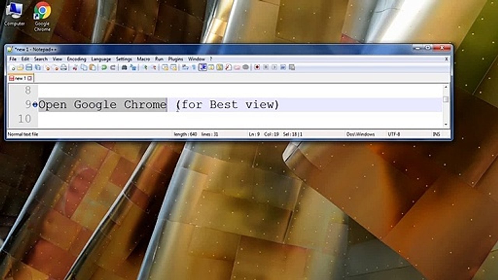Image resolution: width=498 pixels, height=280 pixels.
Task: Create a new document with New icon
Action: click(x=13, y=67)
